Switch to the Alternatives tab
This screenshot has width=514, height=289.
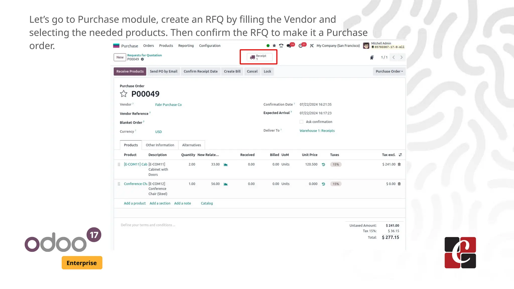coord(191,145)
